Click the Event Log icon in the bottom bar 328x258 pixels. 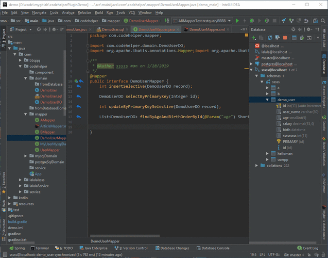pos(299,248)
